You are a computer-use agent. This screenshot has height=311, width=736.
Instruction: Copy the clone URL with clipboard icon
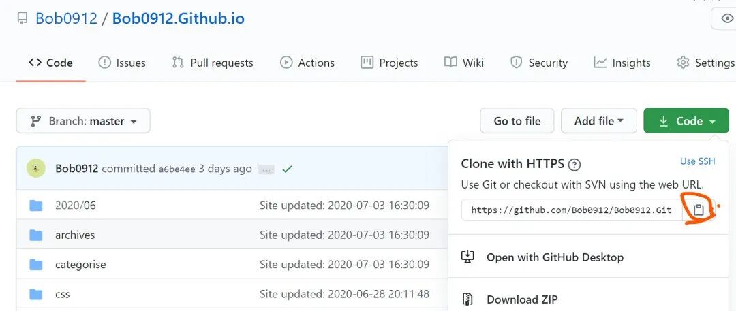pos(699,210)
